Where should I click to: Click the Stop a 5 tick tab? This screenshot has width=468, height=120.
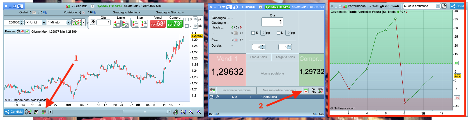pos(259,57)
